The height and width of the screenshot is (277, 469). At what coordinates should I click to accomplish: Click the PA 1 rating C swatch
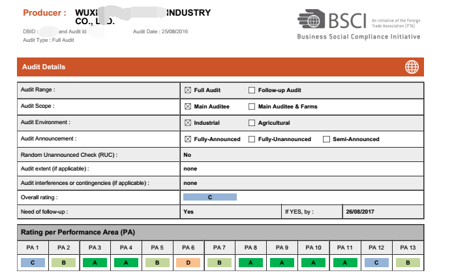(33, 263)
